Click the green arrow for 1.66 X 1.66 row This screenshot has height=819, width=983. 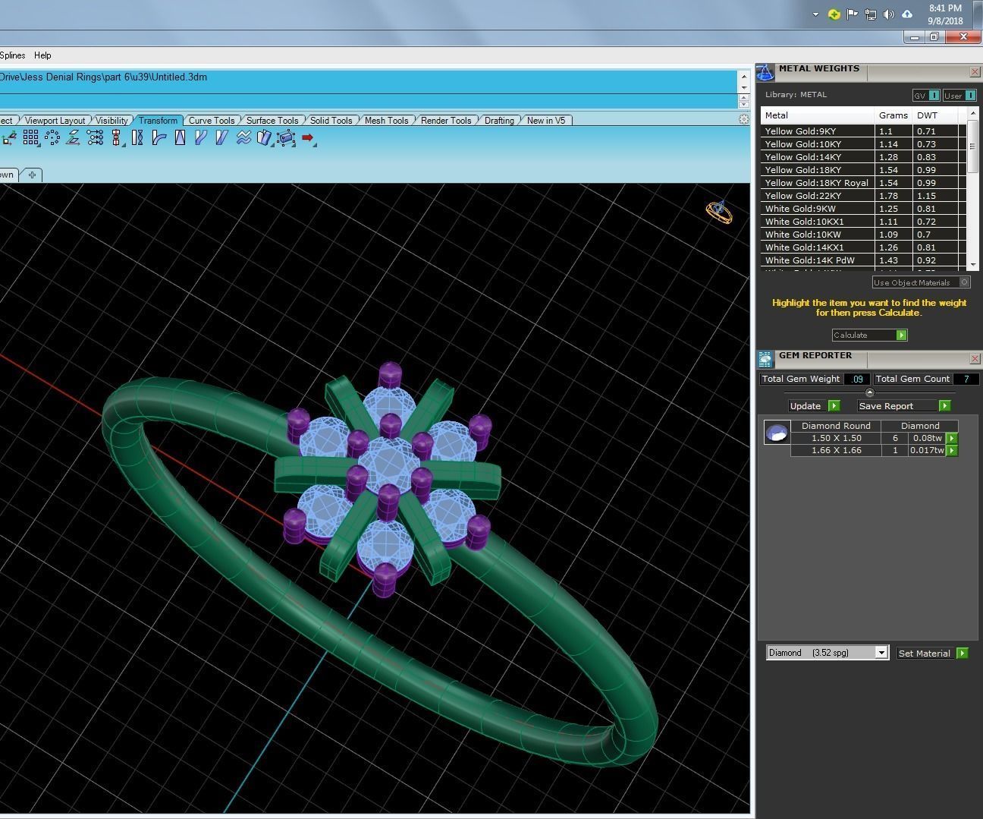[x=952, y=451]
